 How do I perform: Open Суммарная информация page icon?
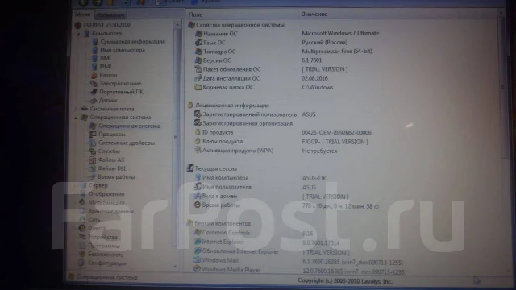click(x=95, y=42)
